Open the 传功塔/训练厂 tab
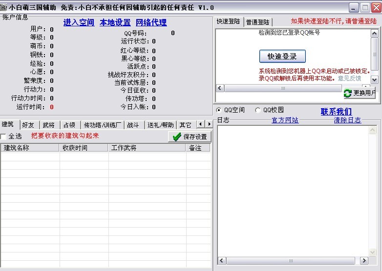 point(103,125)
